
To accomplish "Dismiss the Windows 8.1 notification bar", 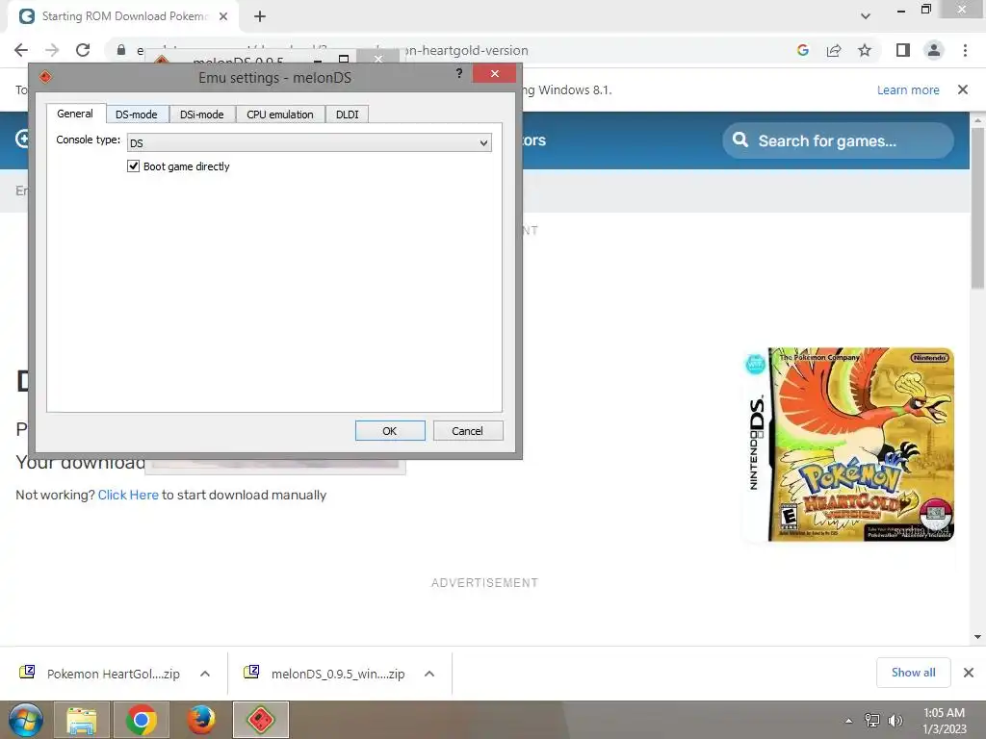I will pyautogui.click(x=963, y=89).
